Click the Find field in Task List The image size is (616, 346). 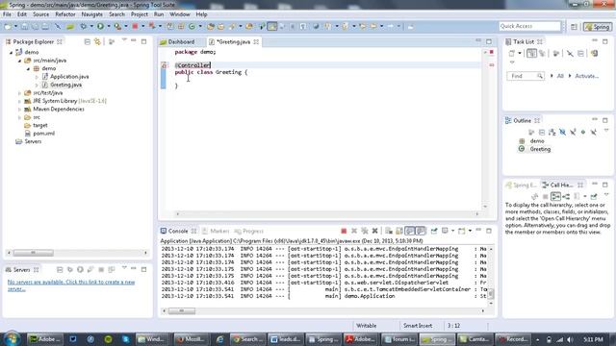(526, 76)
